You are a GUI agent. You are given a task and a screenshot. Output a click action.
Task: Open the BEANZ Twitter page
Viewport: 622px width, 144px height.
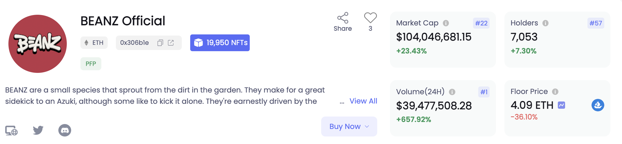point(38,130)
